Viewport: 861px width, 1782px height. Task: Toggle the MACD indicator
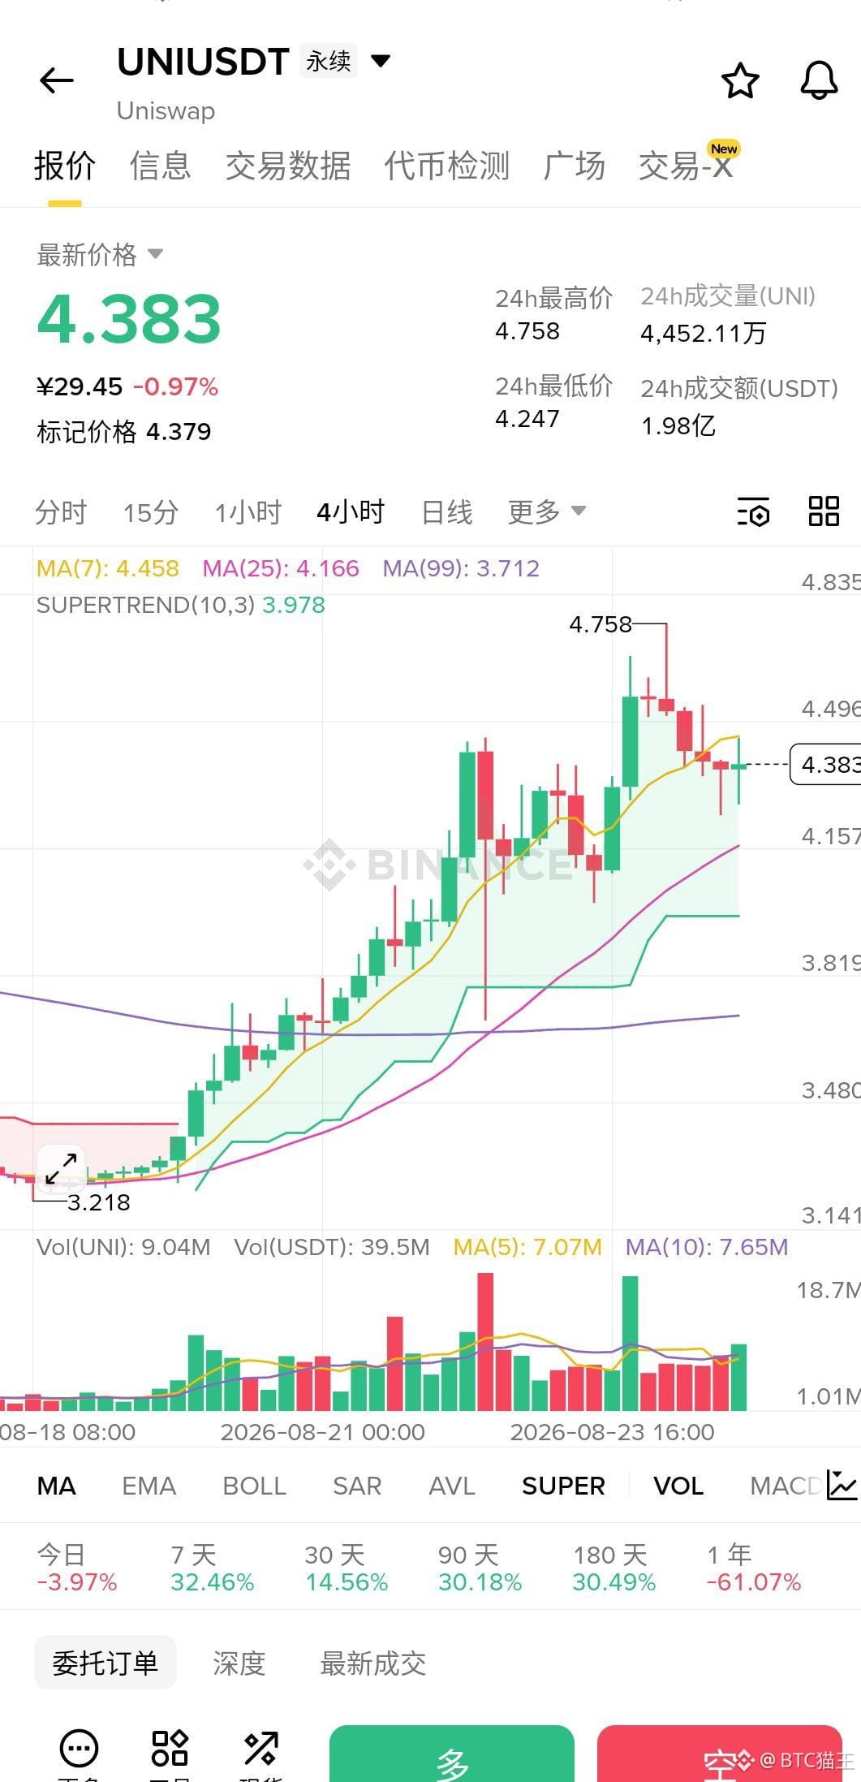pos(785,1486)
